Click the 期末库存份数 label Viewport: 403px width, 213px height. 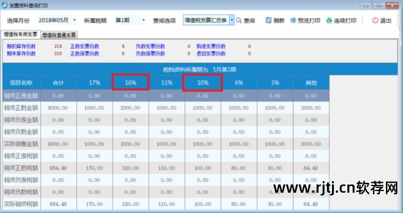pyautogui.click(x=21, y=54)
